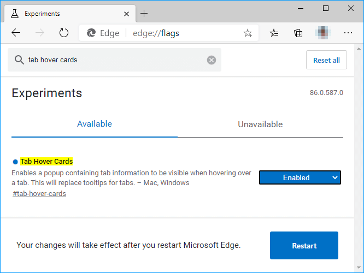
Task: Restart Microsoft Edge with Restart button
Action: 304,245
